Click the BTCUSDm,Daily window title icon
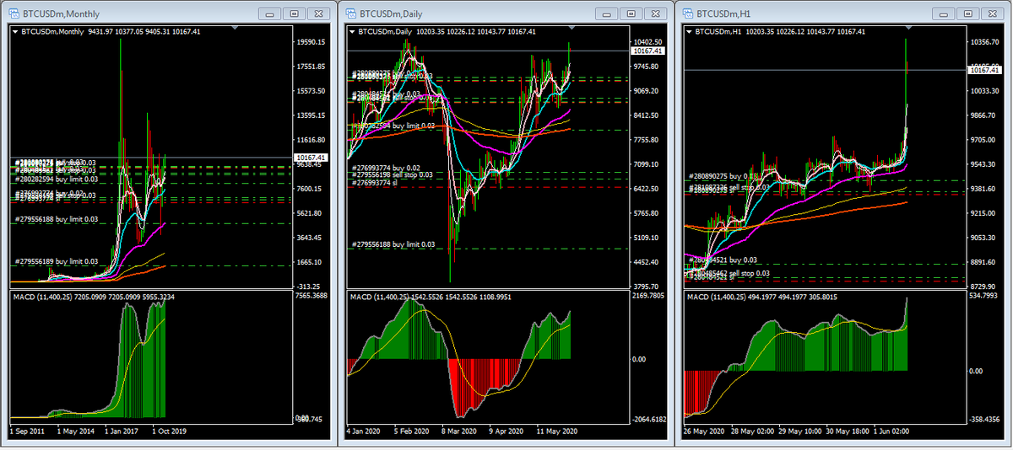Screen dimensions: 1013x450 pyautogui.click(x=349, y=13)
